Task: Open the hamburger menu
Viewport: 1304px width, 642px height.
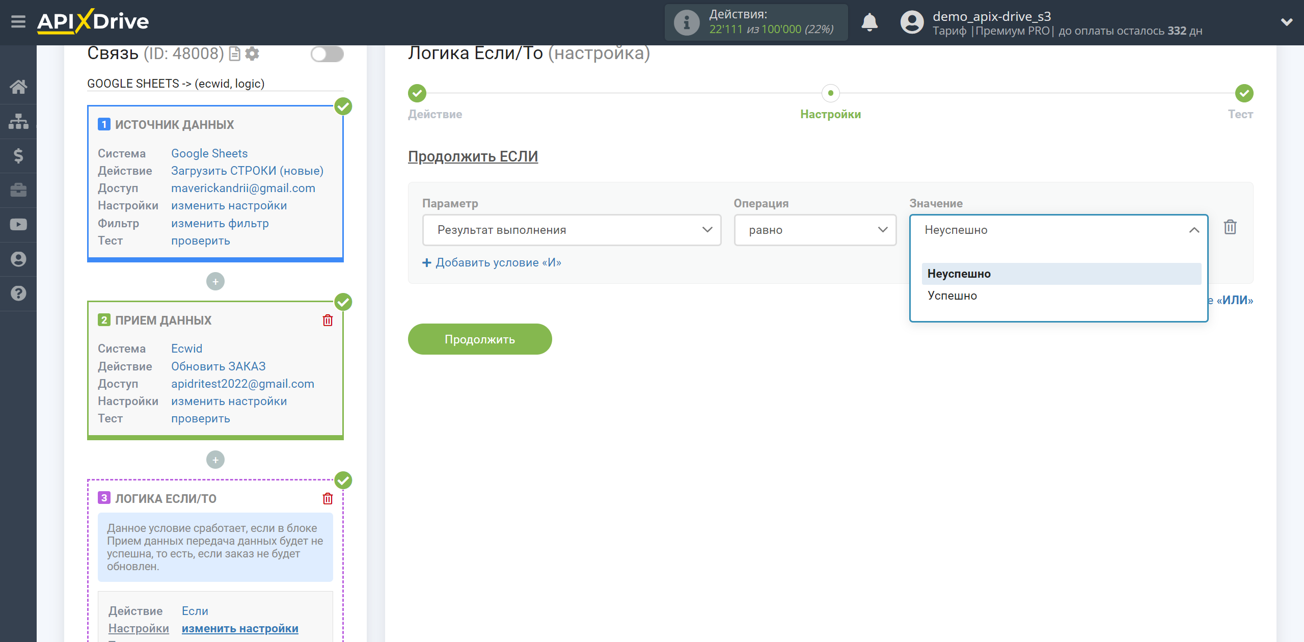Action: (x=18, y=21)
